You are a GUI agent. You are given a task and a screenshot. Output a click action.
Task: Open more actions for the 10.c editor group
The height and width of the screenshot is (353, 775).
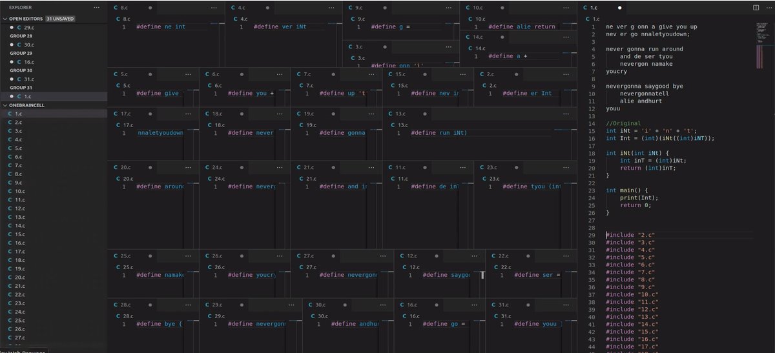coord(566,8)
